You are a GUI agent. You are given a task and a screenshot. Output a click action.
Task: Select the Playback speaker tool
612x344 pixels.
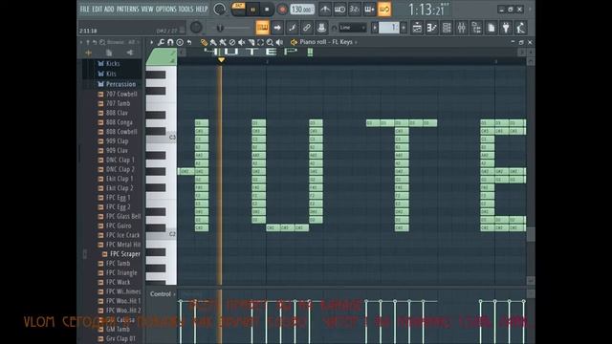pos(279,42)
